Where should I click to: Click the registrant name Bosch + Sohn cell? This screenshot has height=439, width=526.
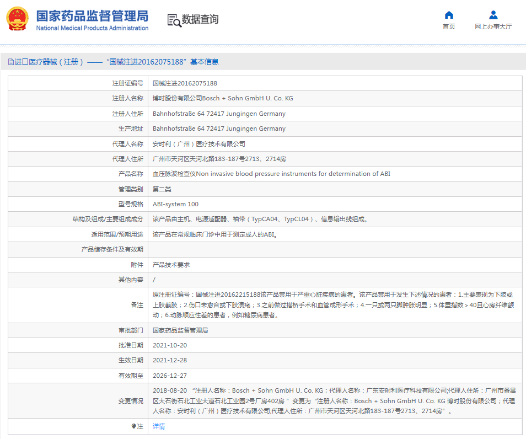click(x=223, y=98)
